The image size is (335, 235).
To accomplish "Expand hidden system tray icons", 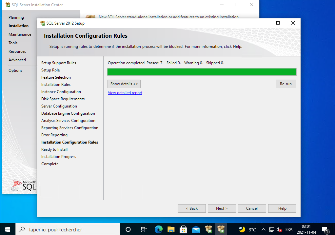I will click(x=263, y=229).
